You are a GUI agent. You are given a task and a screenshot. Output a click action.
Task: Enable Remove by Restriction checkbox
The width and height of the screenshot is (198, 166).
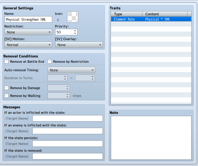[x=50, y=61]
